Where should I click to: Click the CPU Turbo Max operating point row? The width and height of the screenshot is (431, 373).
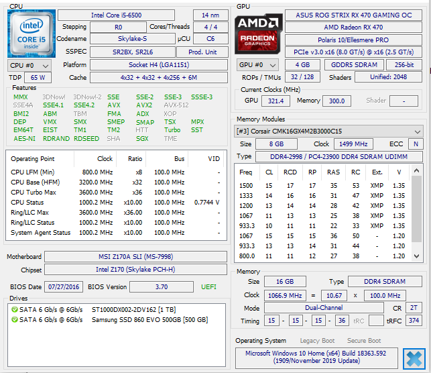[x=116, y=193]
